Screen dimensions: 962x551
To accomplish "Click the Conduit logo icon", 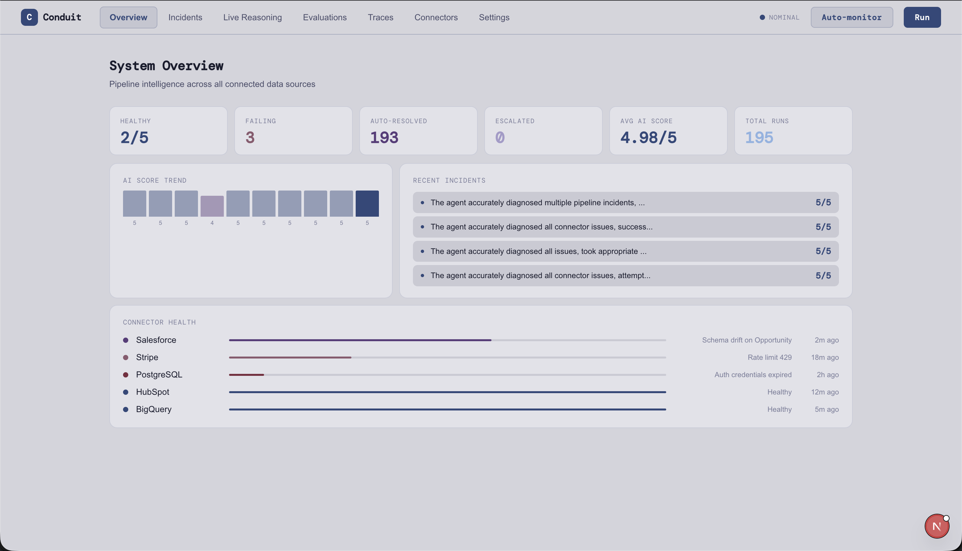I will (29, 17).
